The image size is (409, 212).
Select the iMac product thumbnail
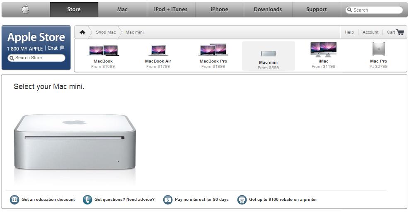[324, 49]
